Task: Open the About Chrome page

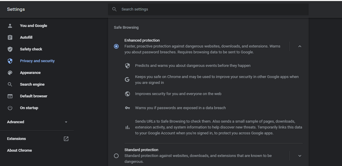Action: click(x=20, y=151)
